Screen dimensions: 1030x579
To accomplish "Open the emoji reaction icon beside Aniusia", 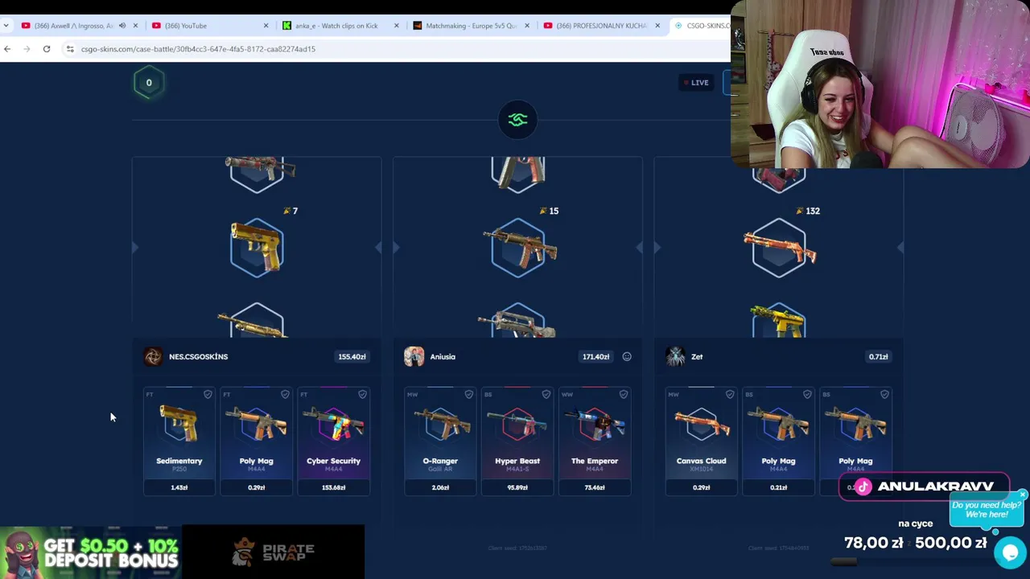I will click(x=627, y=356).
